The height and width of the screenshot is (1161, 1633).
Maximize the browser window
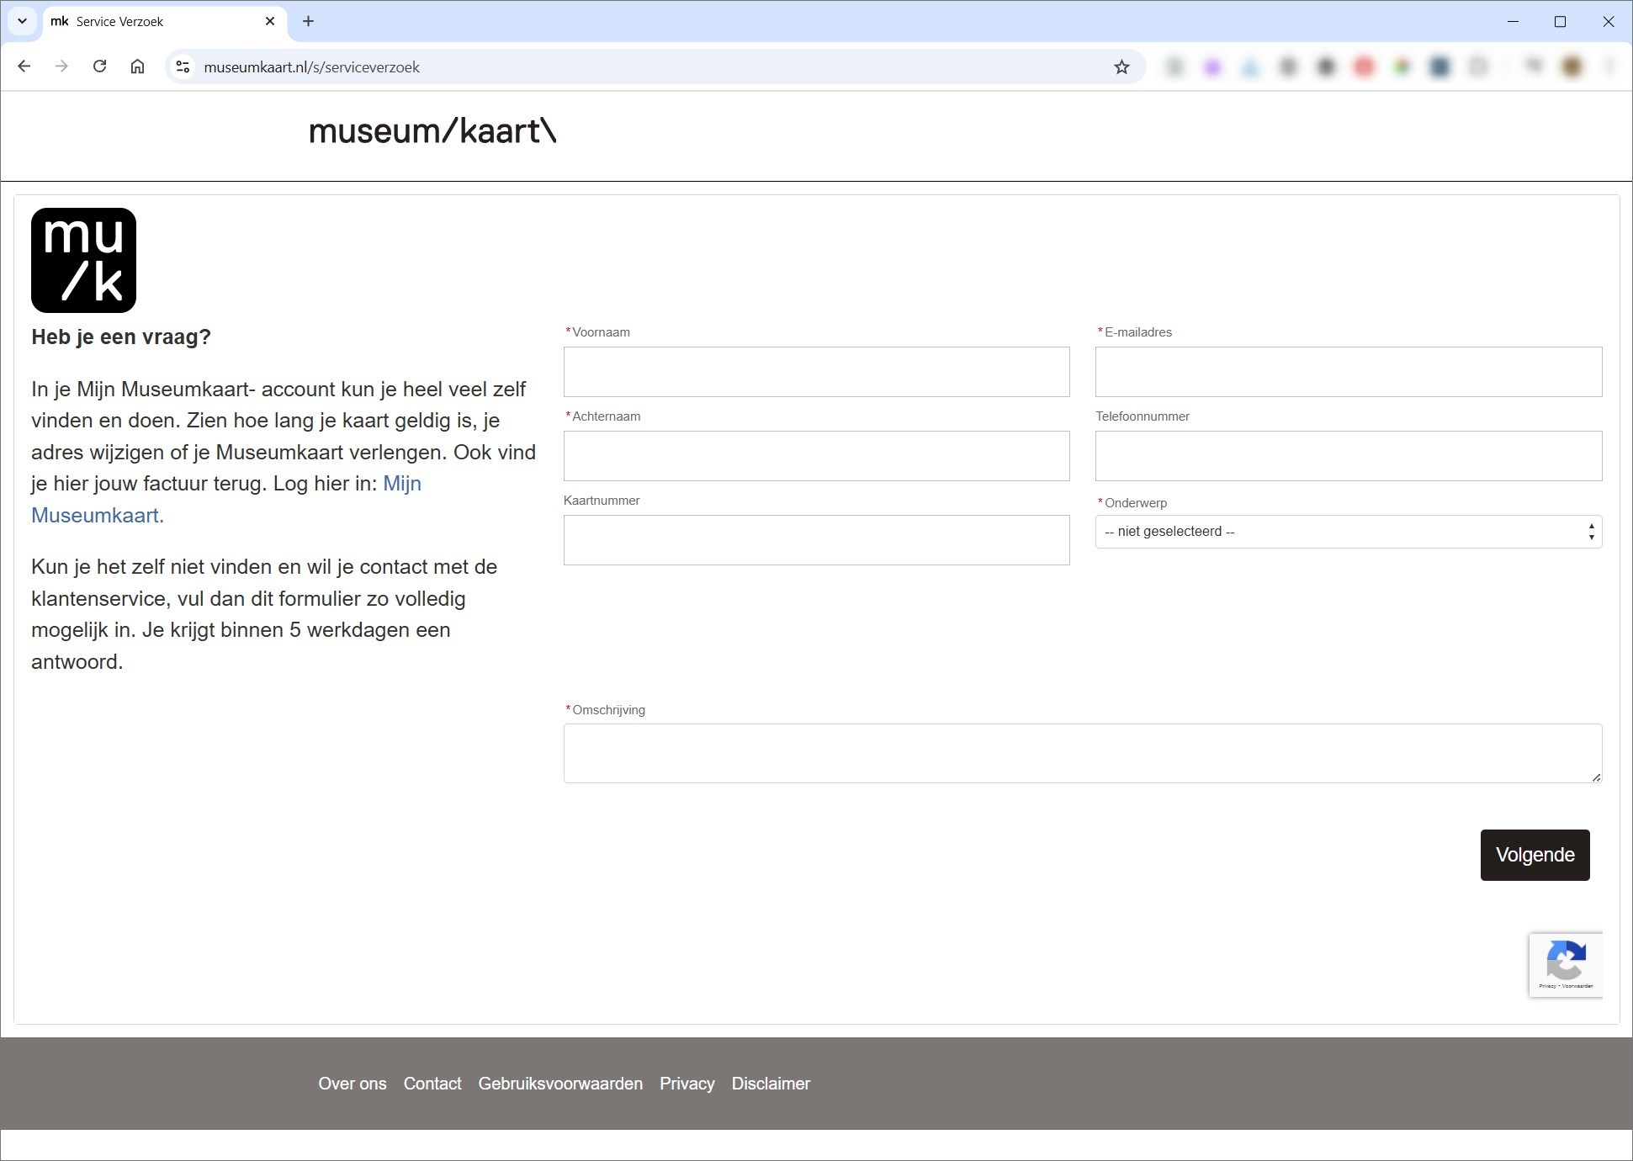click(1560, 21)
